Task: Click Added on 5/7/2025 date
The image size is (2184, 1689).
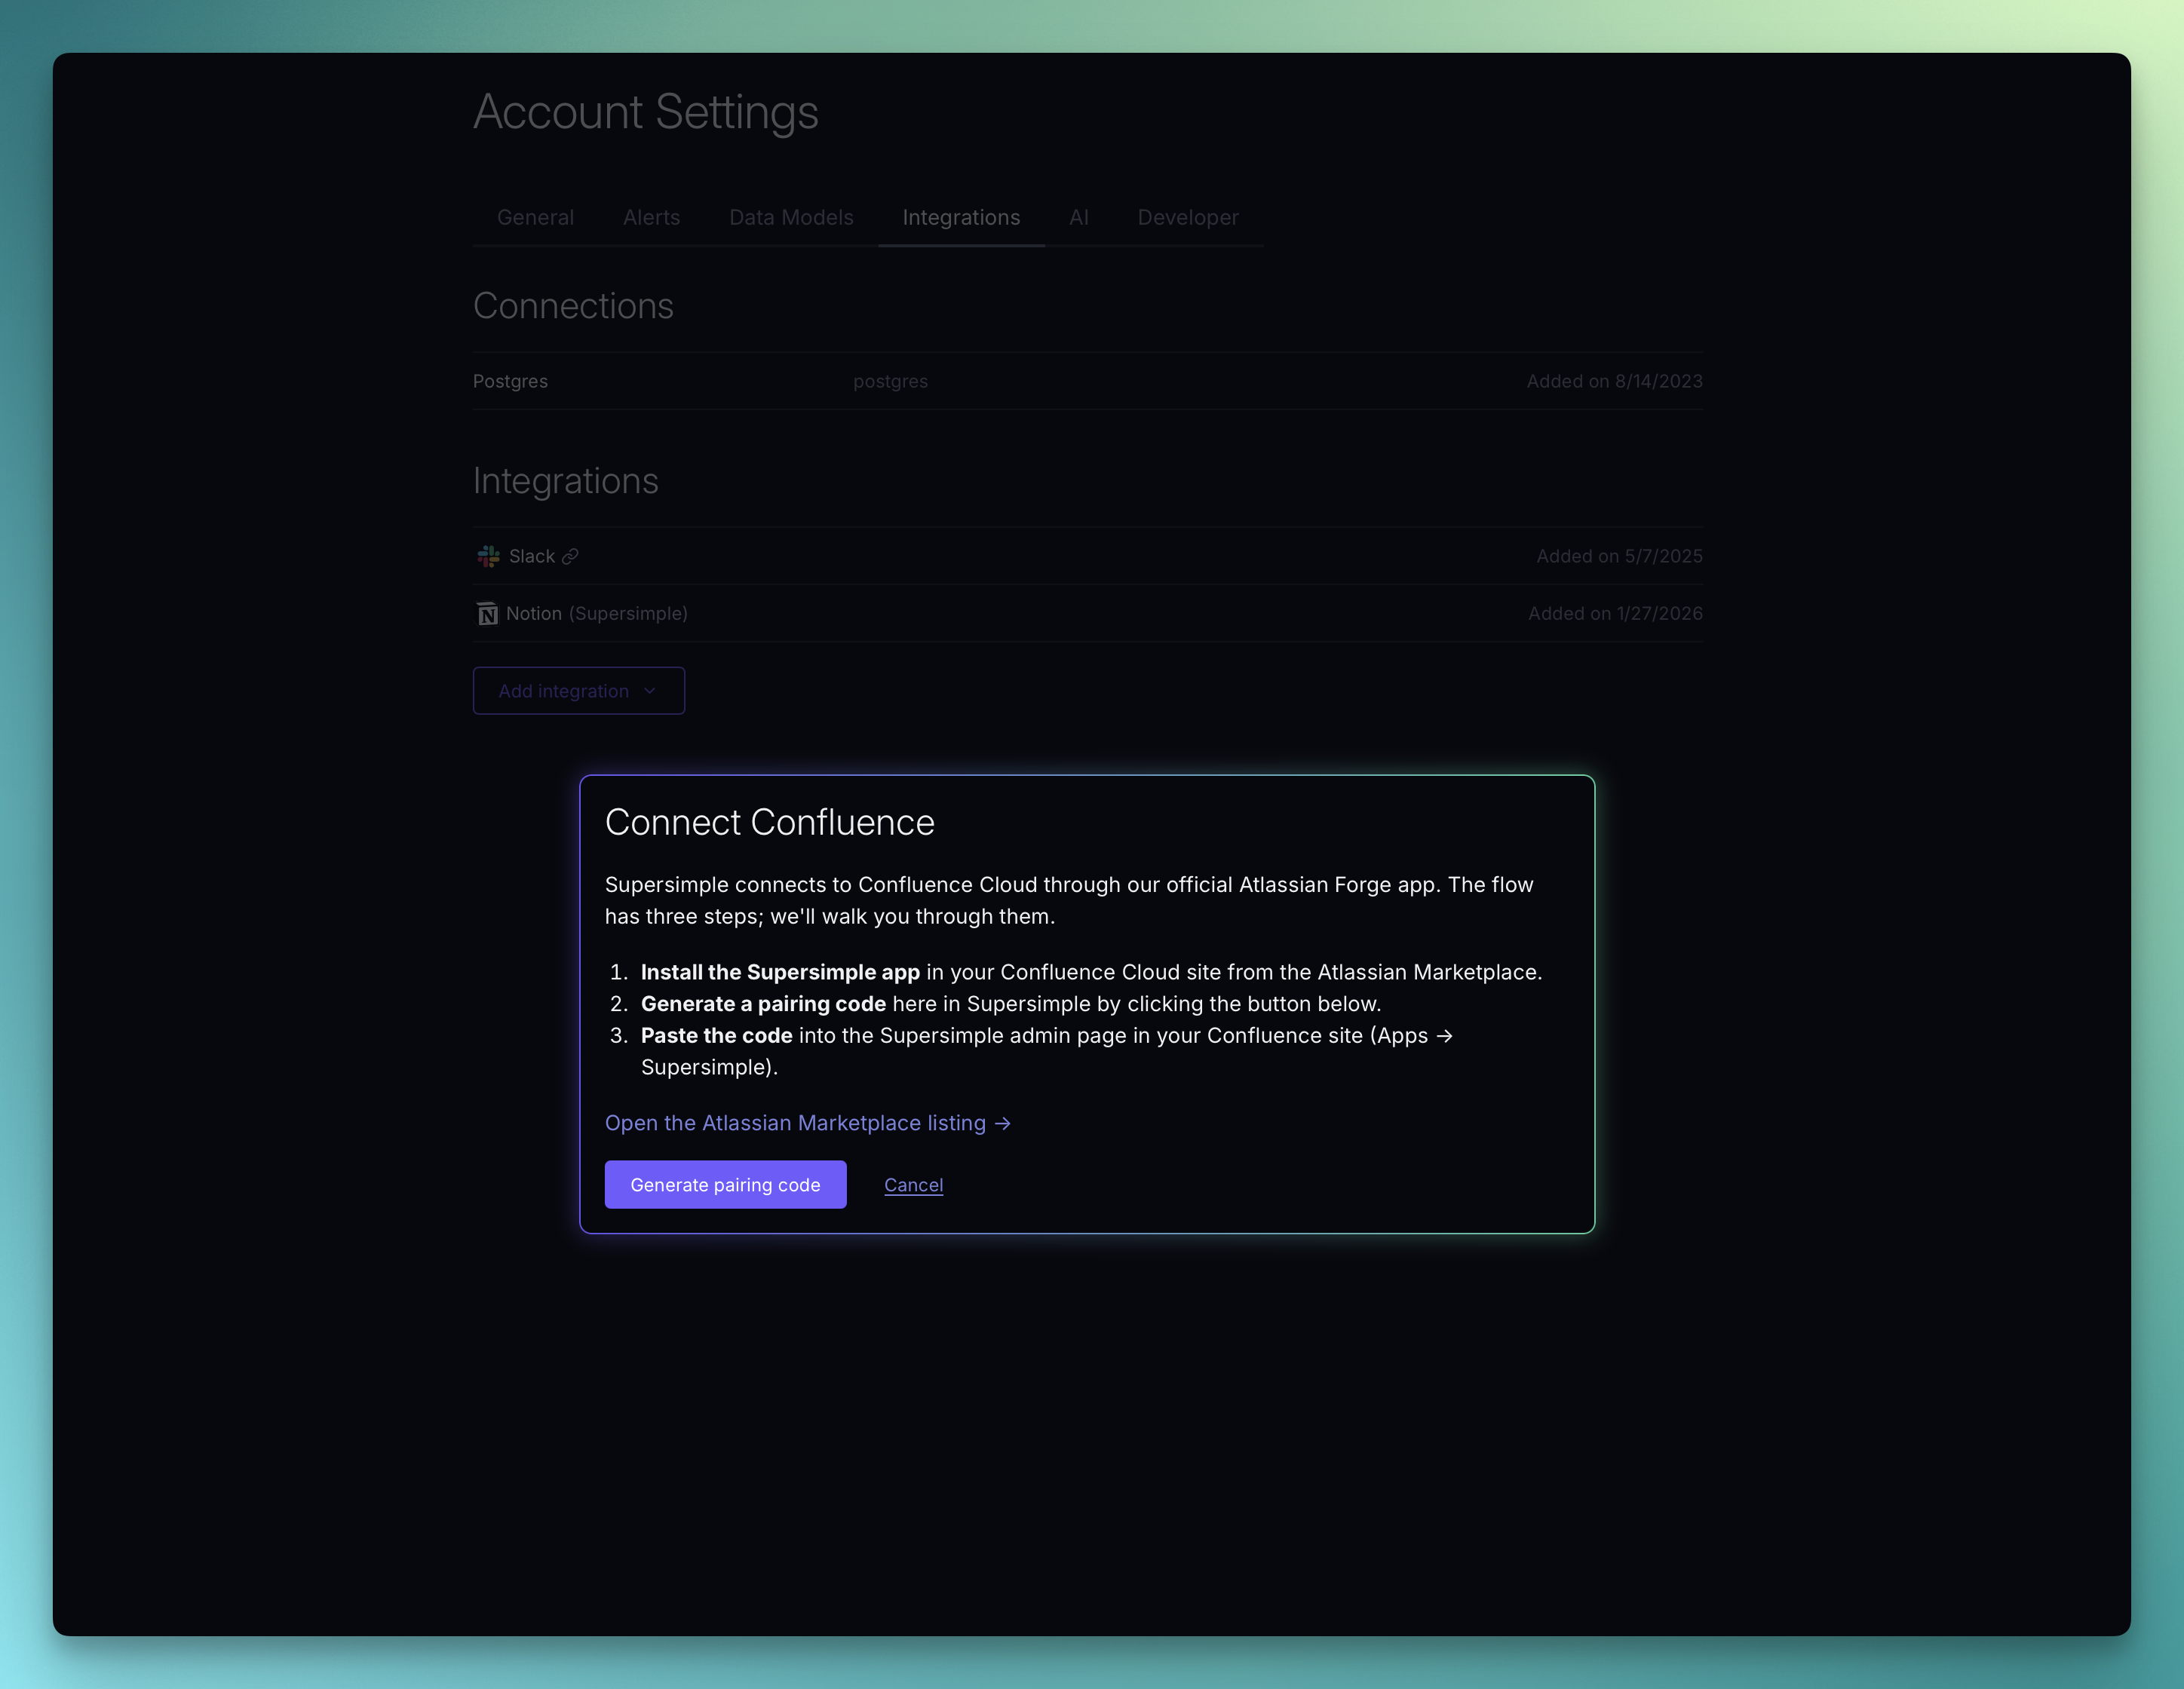Action: [1619, 556]
